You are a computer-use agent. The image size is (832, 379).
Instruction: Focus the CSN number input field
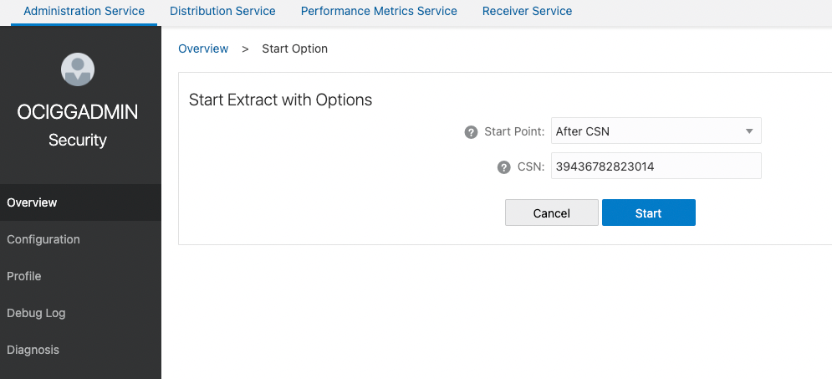pyautogui.click(x=656, y=166)
